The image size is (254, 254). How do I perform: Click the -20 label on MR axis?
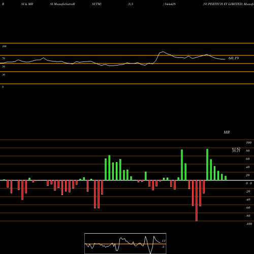click(x=248, y=192)
